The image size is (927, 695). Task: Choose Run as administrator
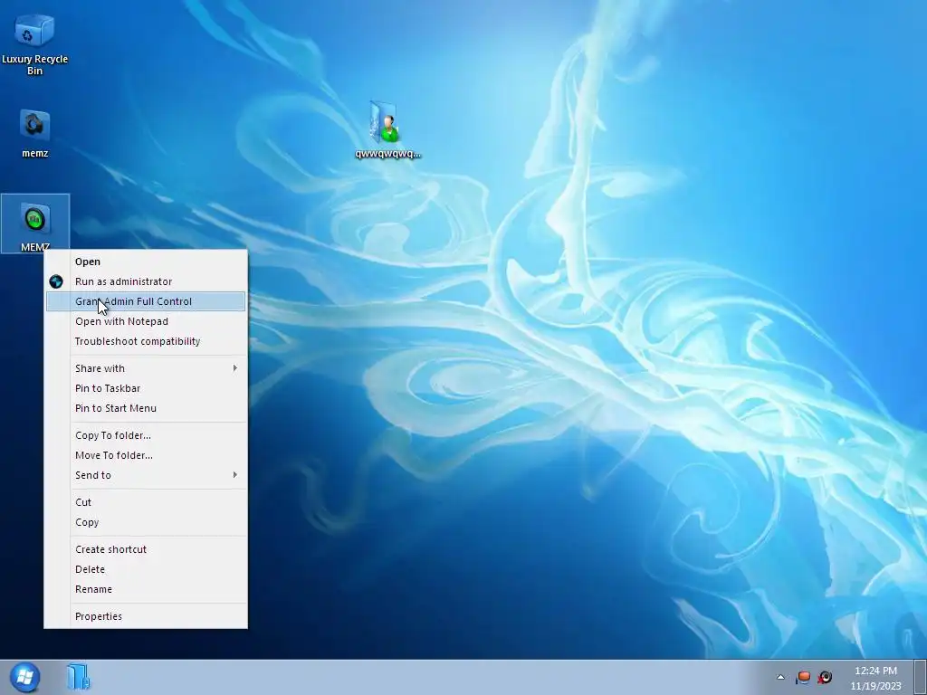point(146,282)
